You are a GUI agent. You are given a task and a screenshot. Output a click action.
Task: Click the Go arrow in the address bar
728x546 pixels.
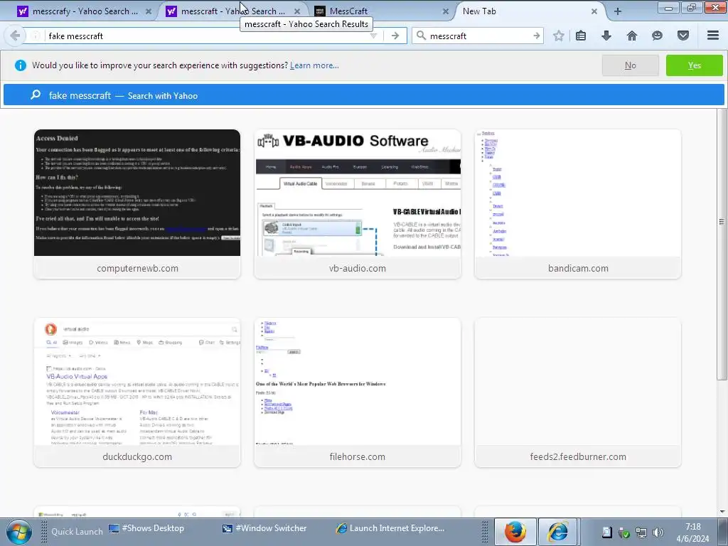(x=395, y=36)
